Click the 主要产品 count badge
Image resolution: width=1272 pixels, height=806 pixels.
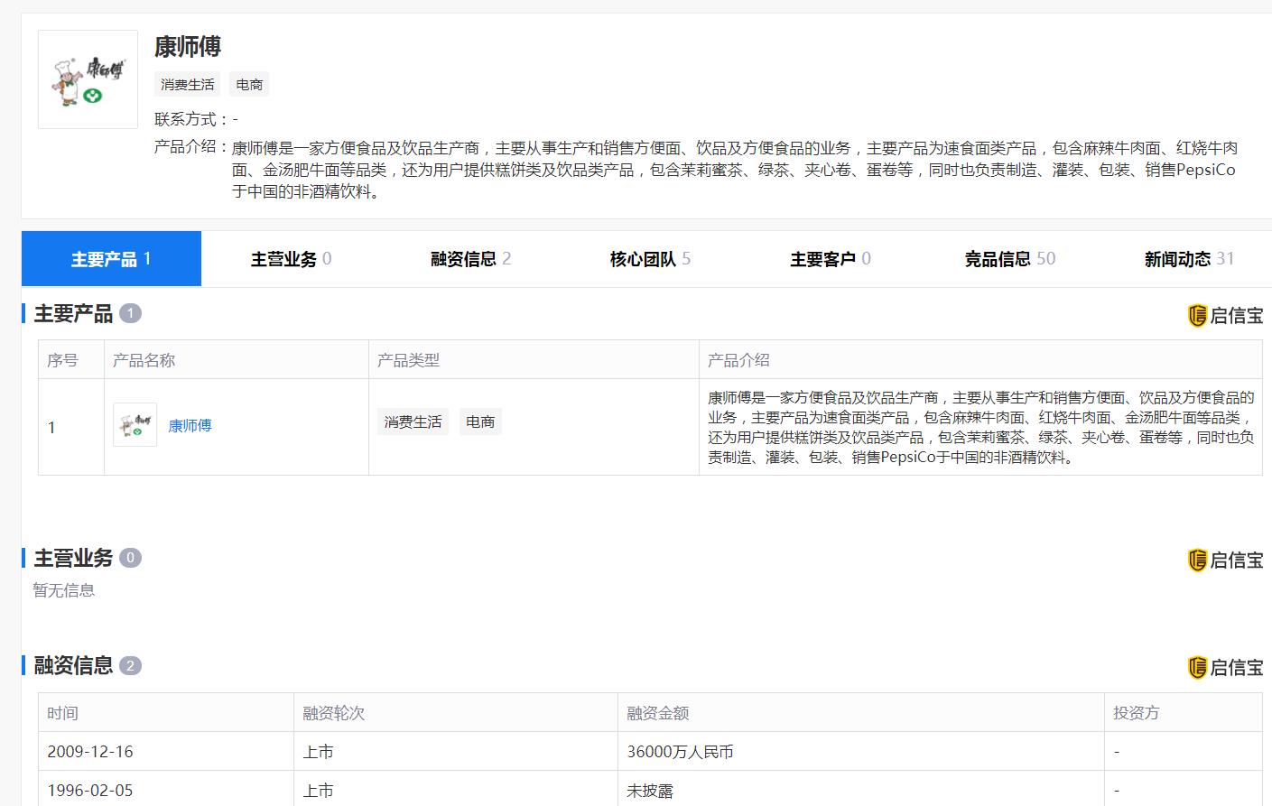point(130,313)
